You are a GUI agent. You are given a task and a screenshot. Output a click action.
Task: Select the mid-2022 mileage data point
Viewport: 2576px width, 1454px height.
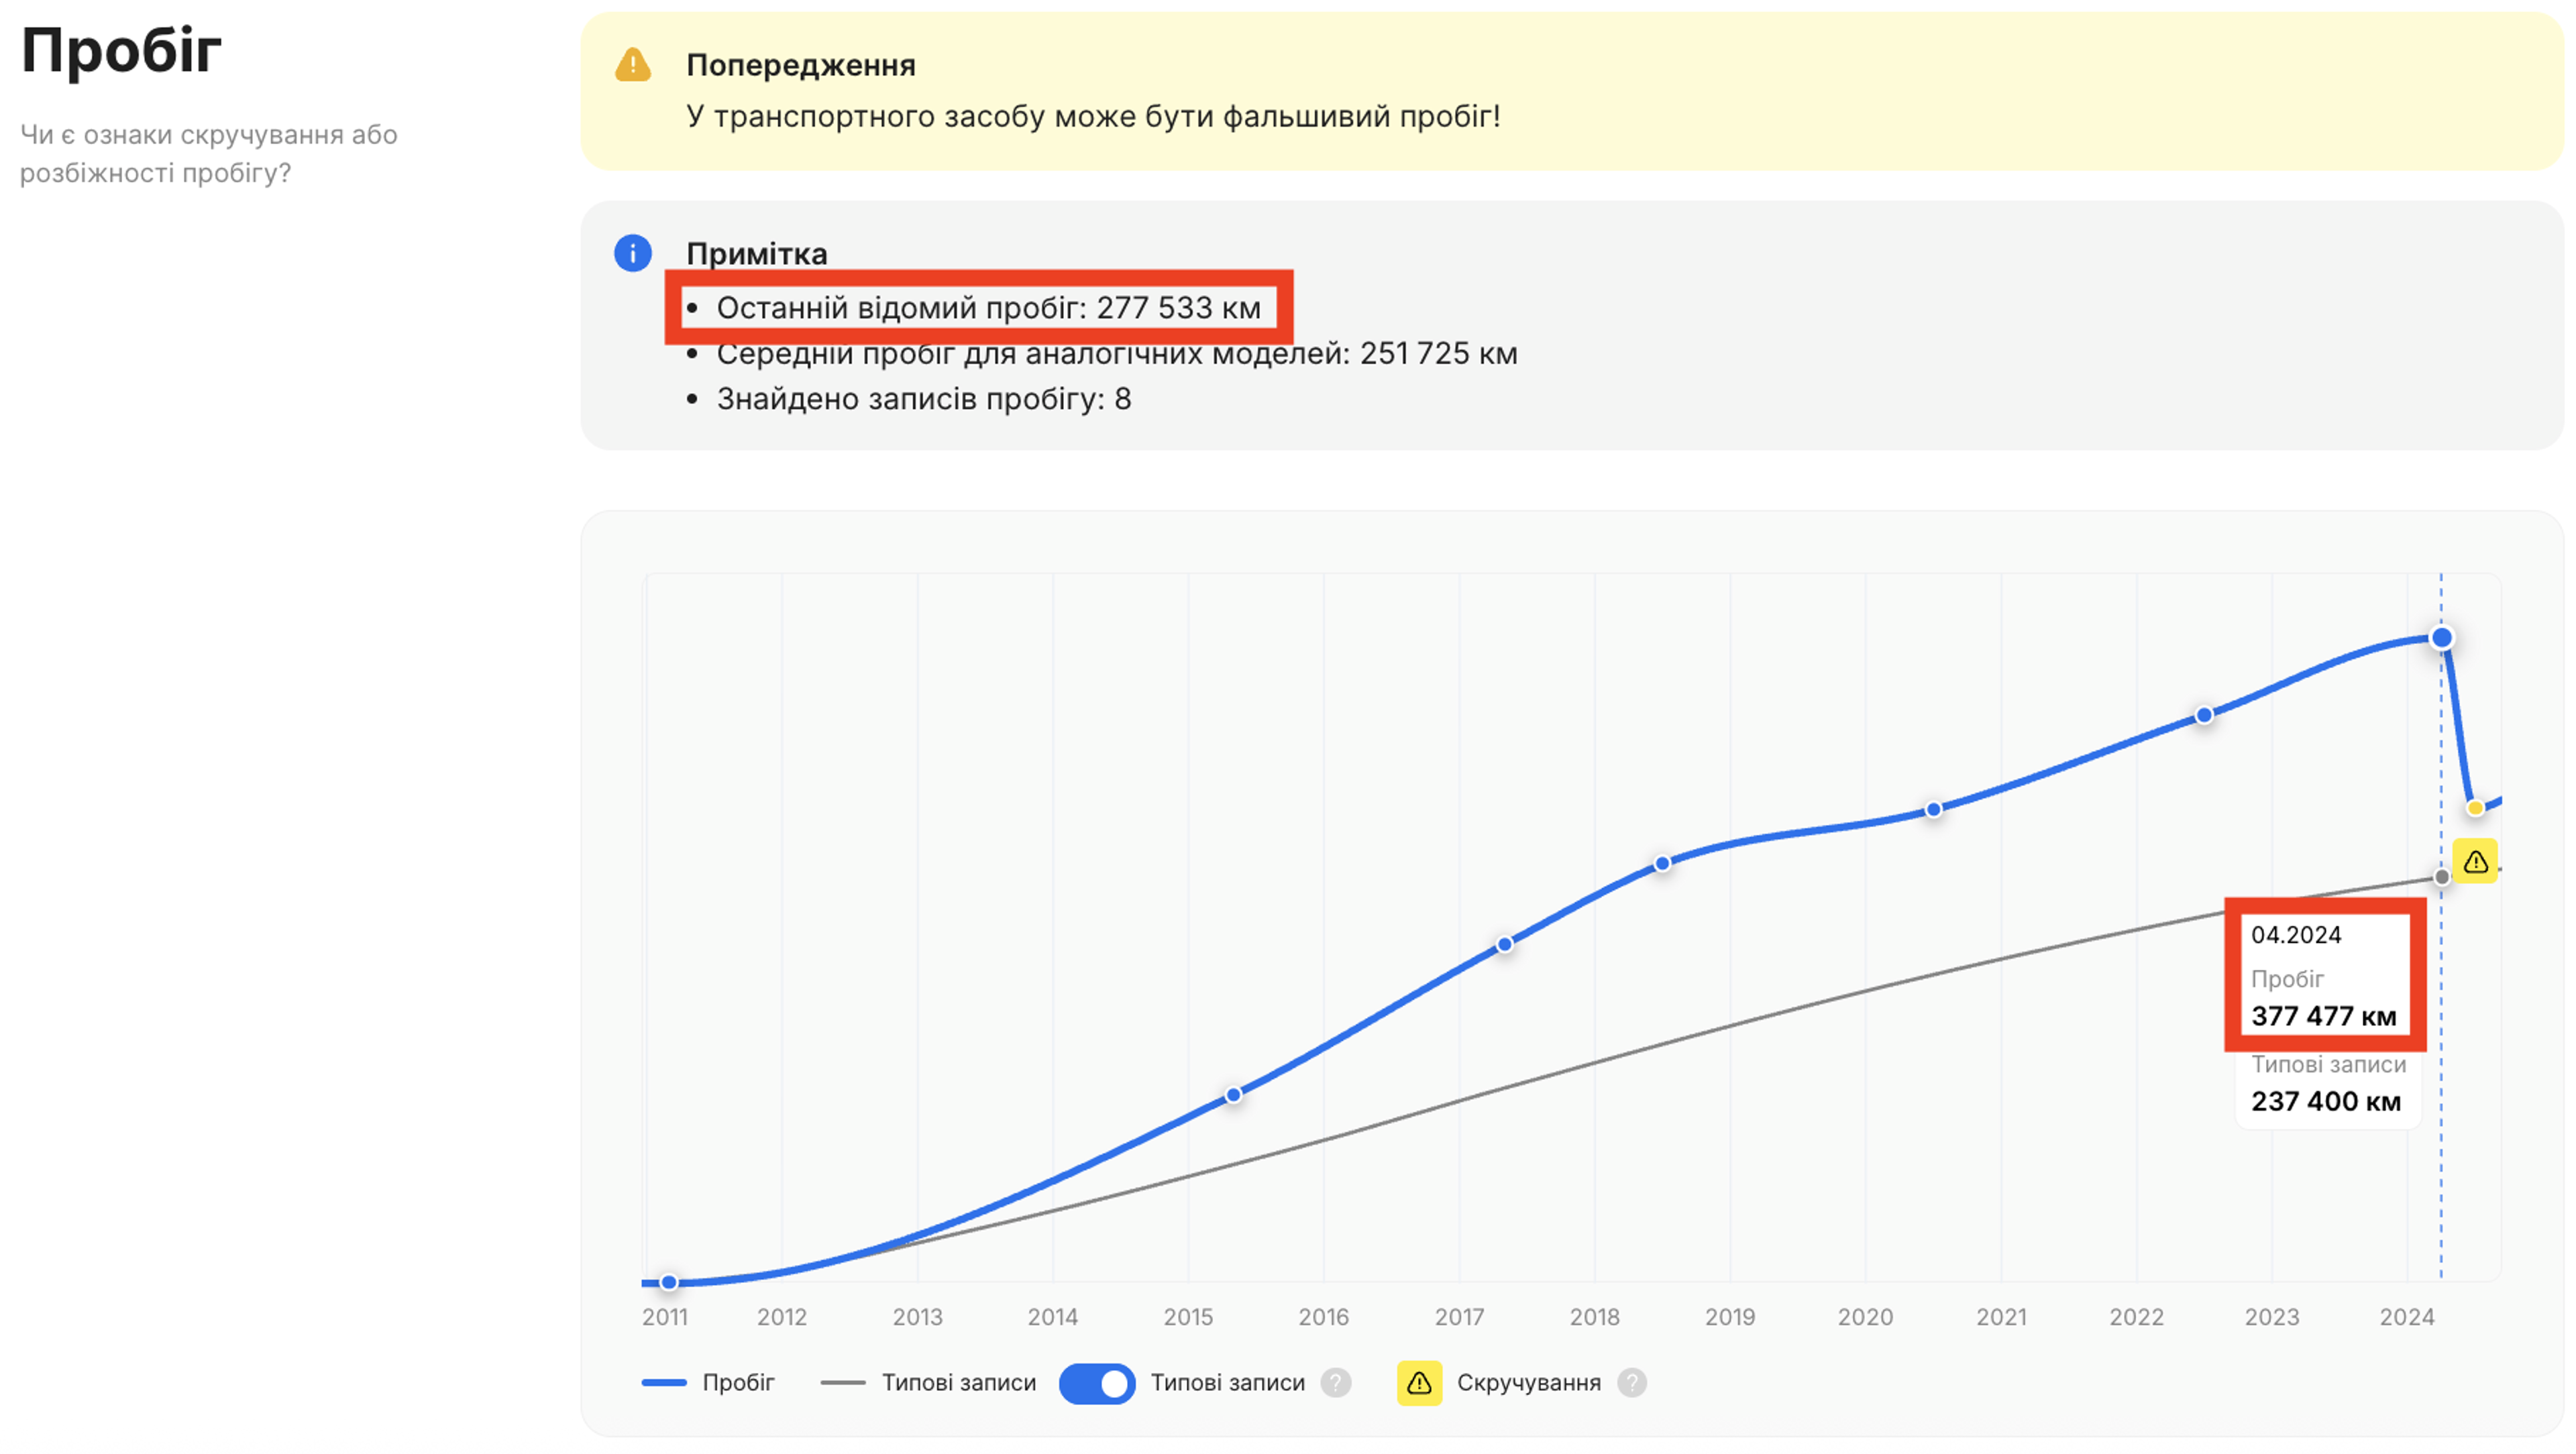point(2204,715)
